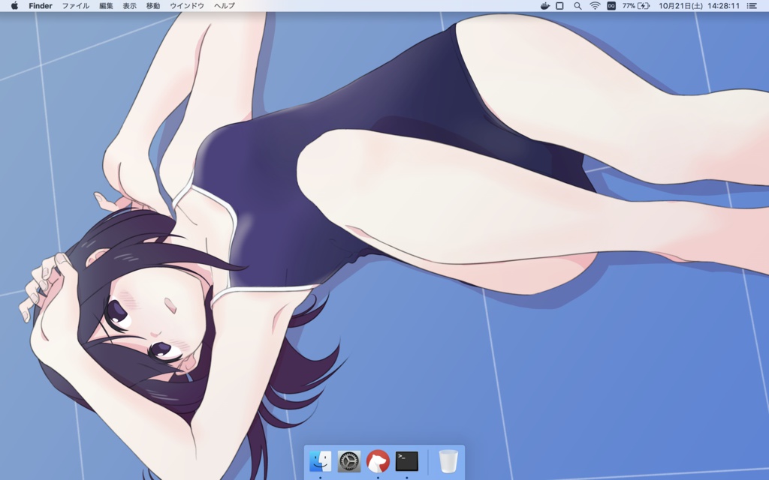The height and width of the screenshot is (480, 769).
Task: Open the Wi-Fi status menu
Action: [x=595, y=6]
